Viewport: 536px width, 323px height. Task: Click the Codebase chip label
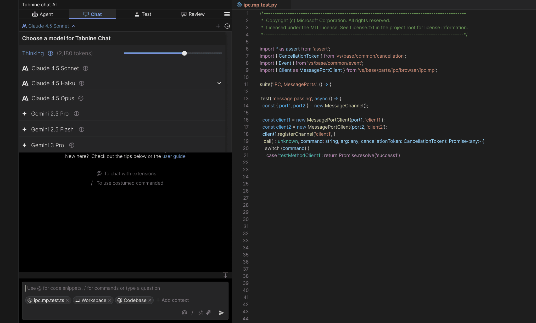click(135, 300)
